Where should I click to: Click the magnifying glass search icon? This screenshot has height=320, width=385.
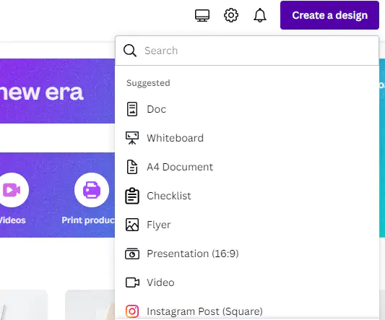coord(130,51)
